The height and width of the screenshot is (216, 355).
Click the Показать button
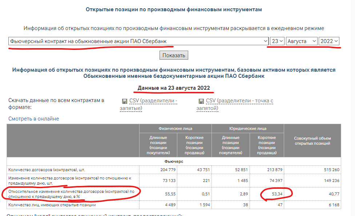pyautogui.click(x=174, y=55)
